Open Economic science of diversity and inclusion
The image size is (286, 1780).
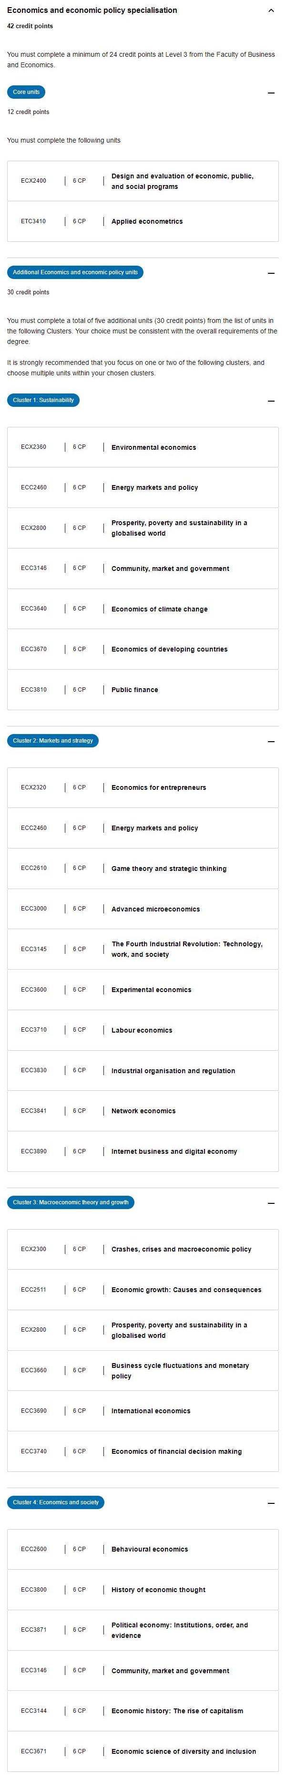tap(143, 1752)
